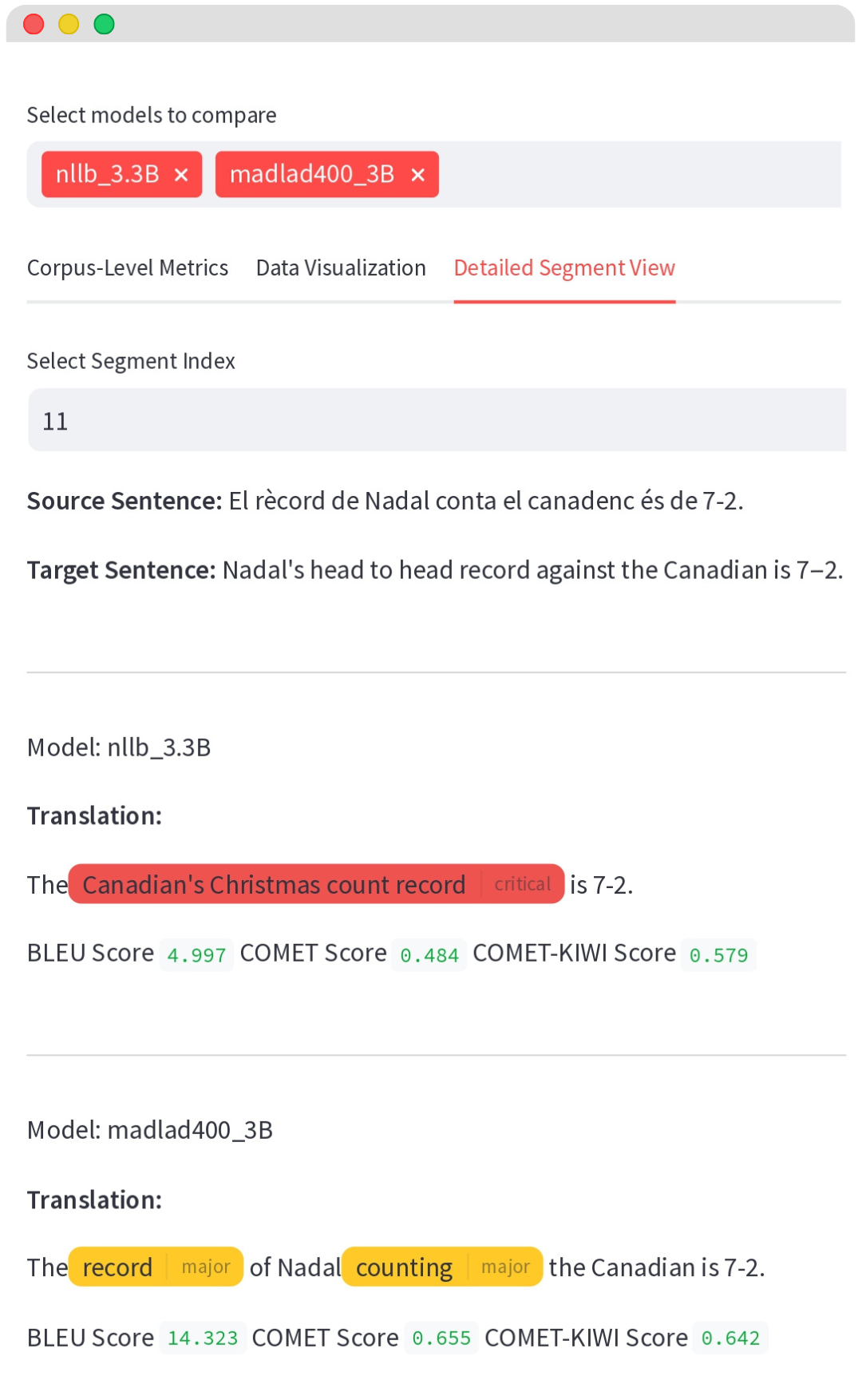This screenshot has width=862, height=1392.
Task: Click the madlad BLEU score value 14.323
Action: tap(203, 1338)
